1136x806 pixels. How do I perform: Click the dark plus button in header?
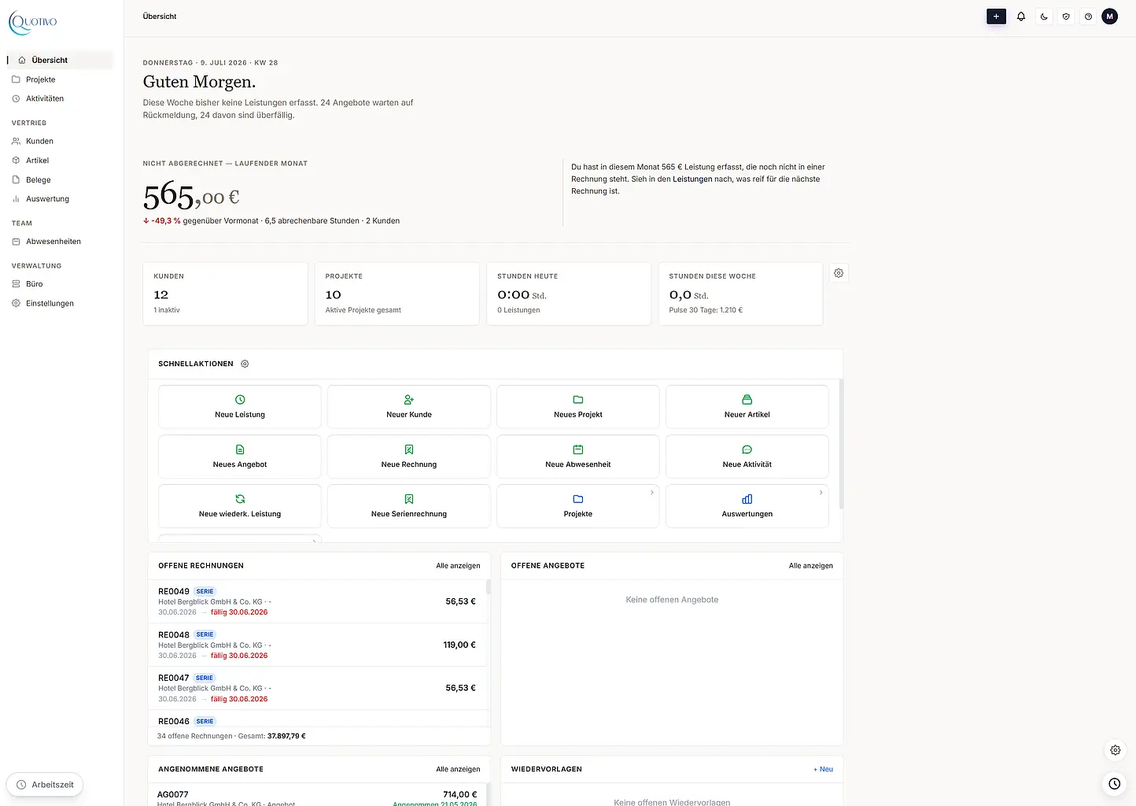(996, 17)
